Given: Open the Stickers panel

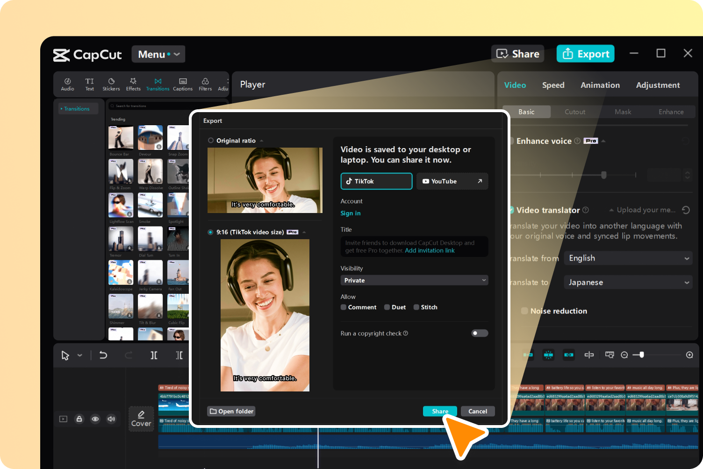Looking at the screenshot, I should [111, 84].
